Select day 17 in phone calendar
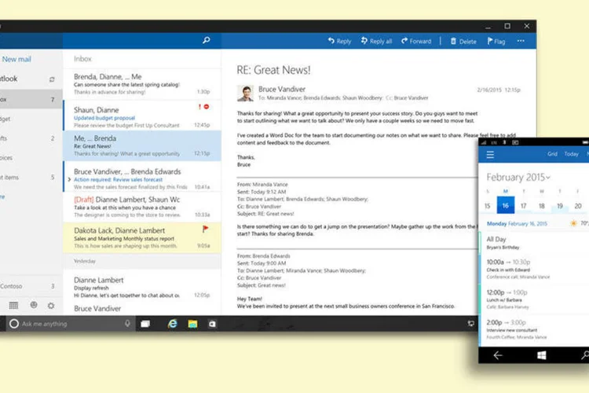Screen dimensions: 589x393 click(x=524, y=206)
